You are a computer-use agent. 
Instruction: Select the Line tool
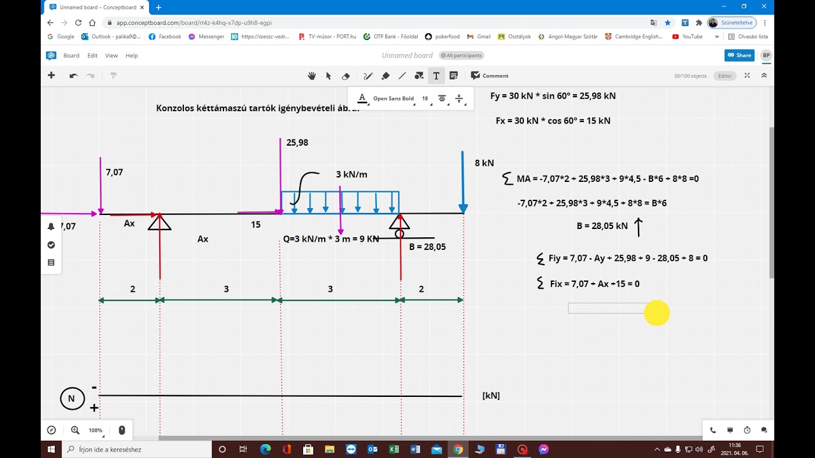[402, 76]
